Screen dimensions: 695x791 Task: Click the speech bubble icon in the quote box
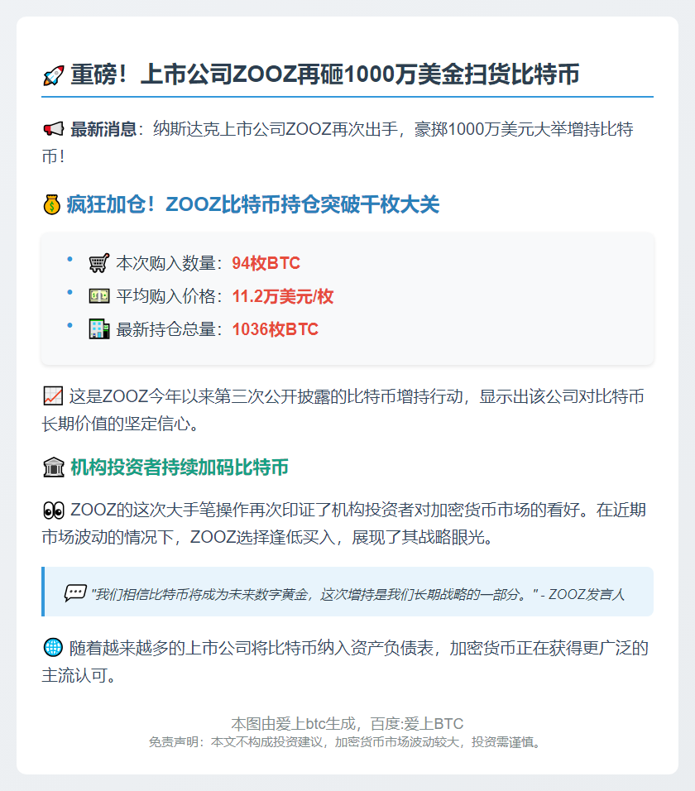pos(74,590)
